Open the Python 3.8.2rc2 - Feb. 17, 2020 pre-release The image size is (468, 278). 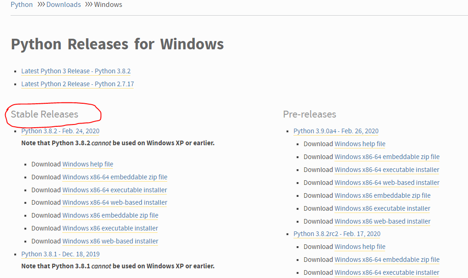[337, 234]
